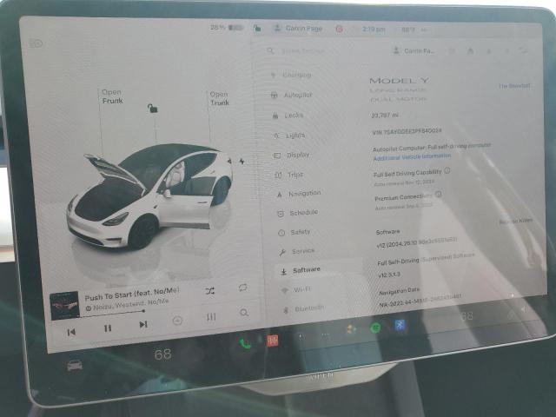This screenshot has height=417, width=556.
Task: Show info for Premium Connectivity
Action: click(439, 194)
